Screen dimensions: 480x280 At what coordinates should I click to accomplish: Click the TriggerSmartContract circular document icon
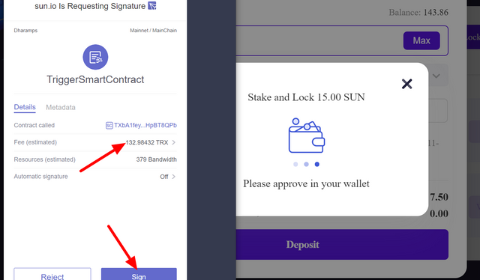pos(95,57)
